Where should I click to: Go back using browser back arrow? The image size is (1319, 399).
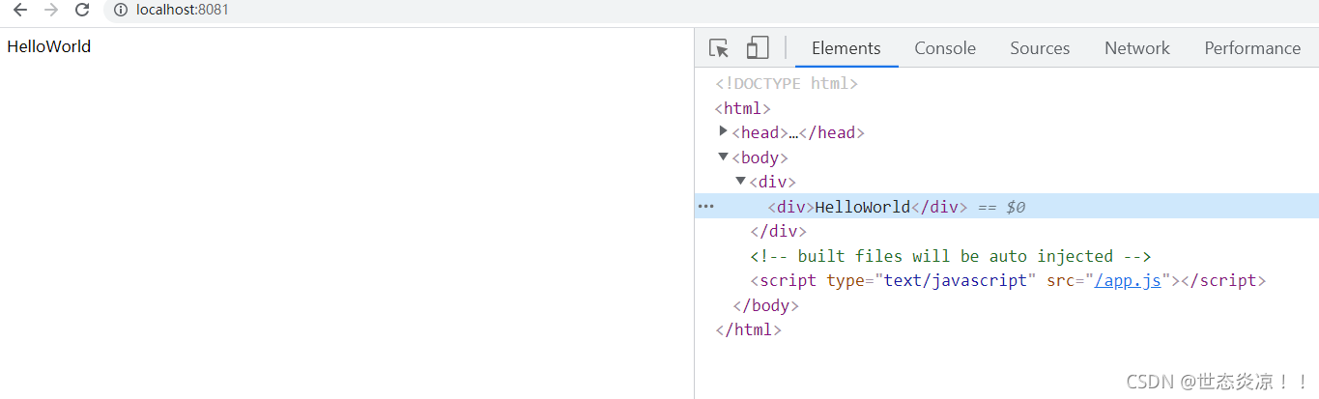[20, 10]
